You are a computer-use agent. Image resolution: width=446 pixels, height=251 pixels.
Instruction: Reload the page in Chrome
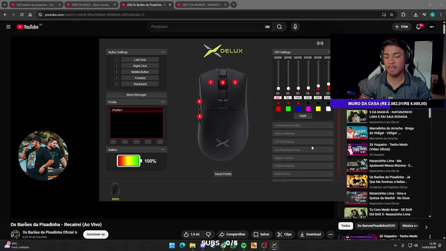pyautogui.click(x=22, y=15)
